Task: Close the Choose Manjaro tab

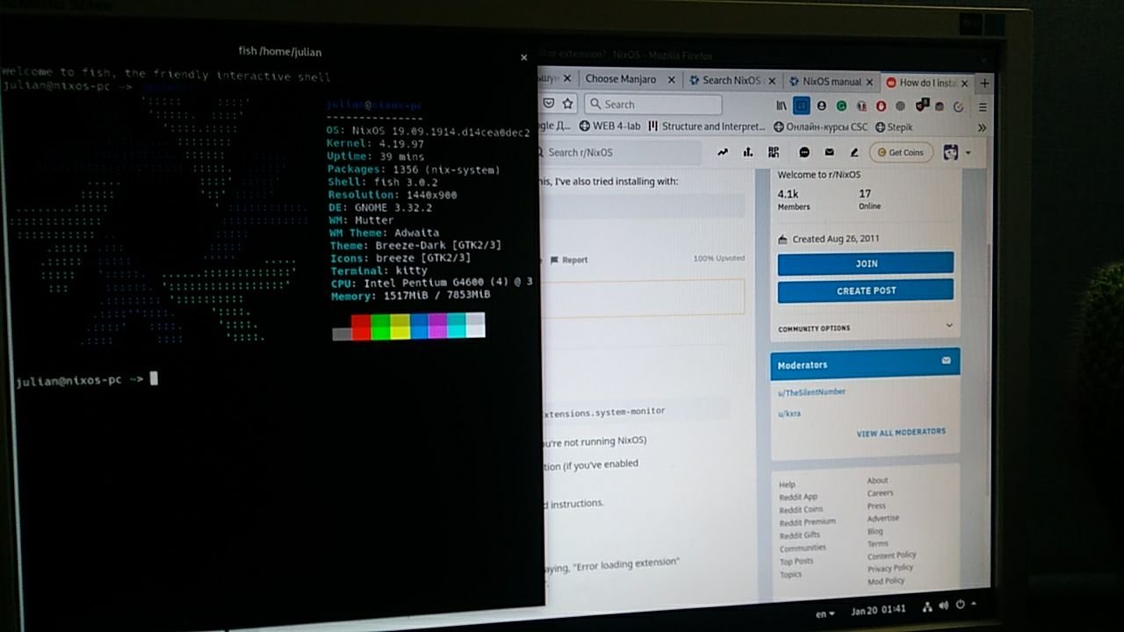Action: click(x=670, y=80)
